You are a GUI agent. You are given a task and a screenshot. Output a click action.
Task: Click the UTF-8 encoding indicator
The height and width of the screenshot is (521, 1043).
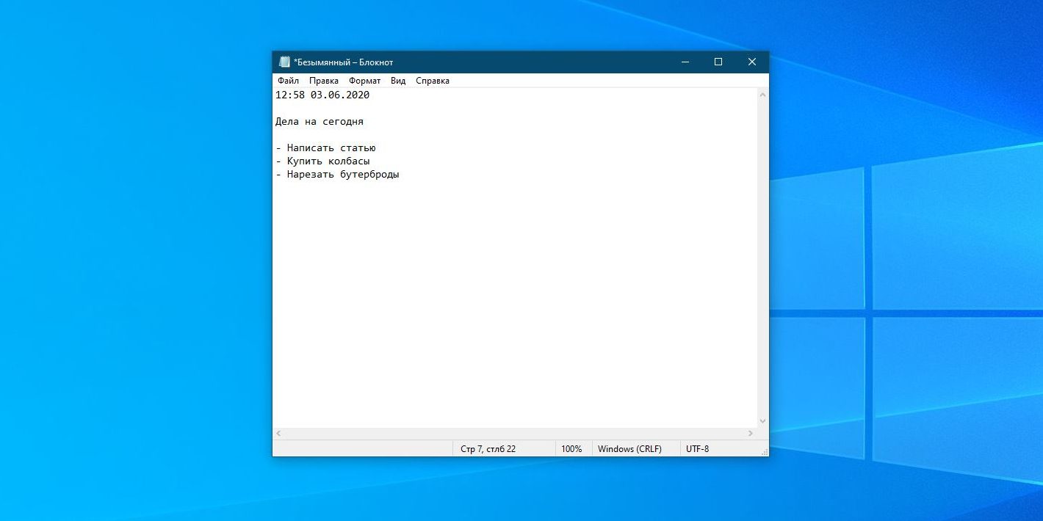697,449
